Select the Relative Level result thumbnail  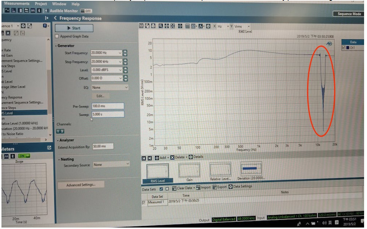pos(220,172)
